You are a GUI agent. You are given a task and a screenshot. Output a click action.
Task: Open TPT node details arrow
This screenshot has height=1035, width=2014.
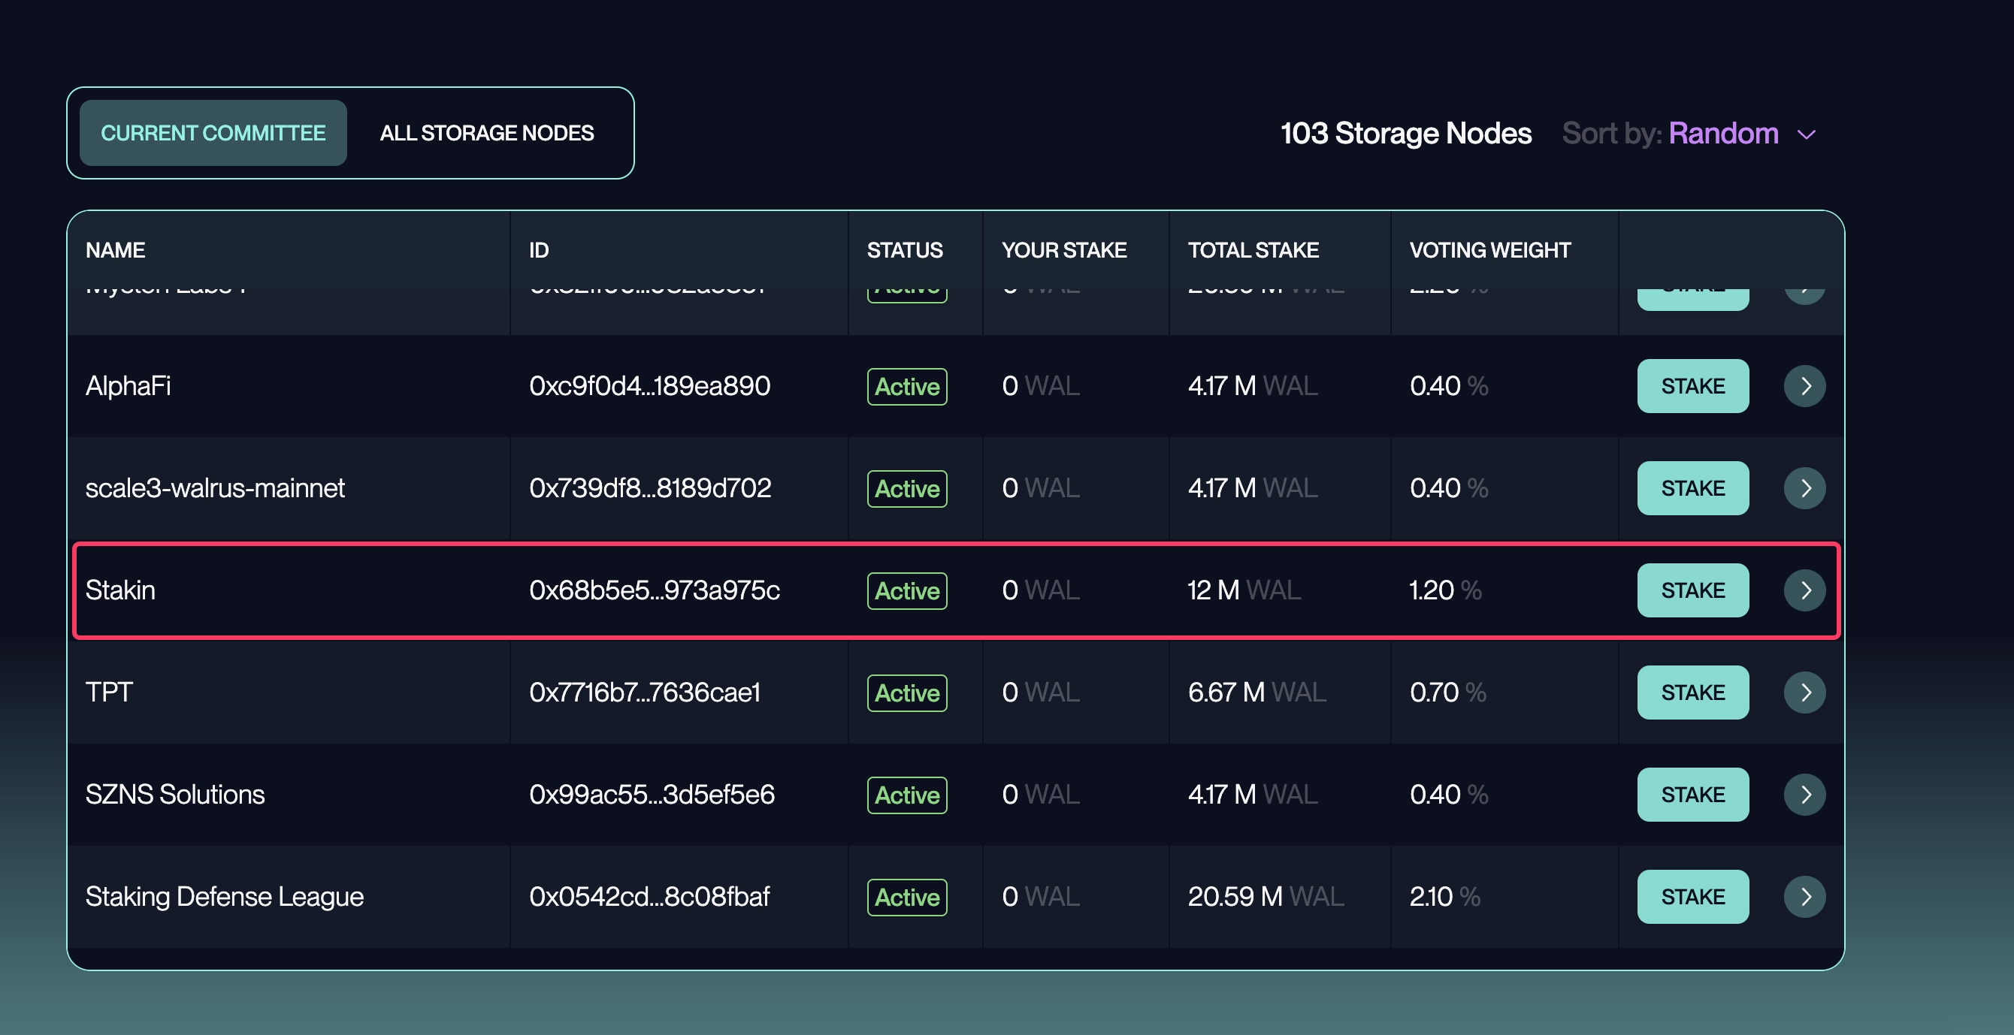[1804, 692]
